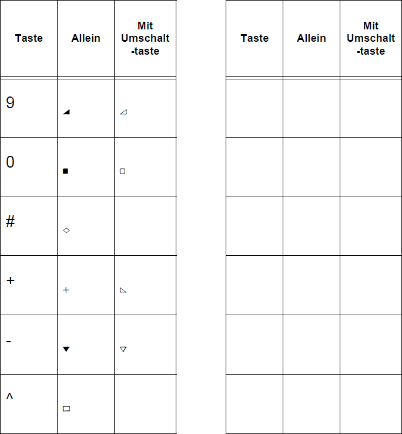Click the Allein header in the left table
Viewport: 402px width, 434px height.
click(86, 38)
